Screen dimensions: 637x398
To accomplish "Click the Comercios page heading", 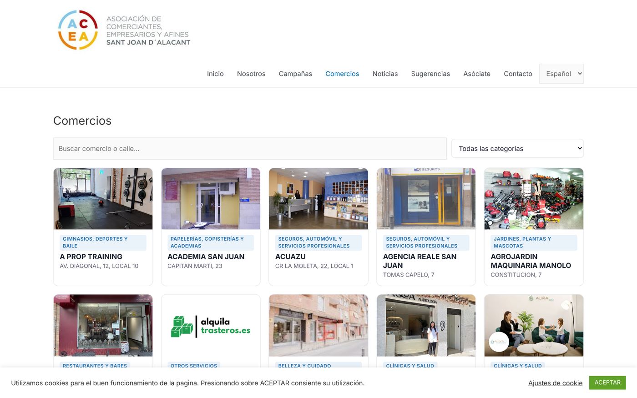I will [82, 121].
